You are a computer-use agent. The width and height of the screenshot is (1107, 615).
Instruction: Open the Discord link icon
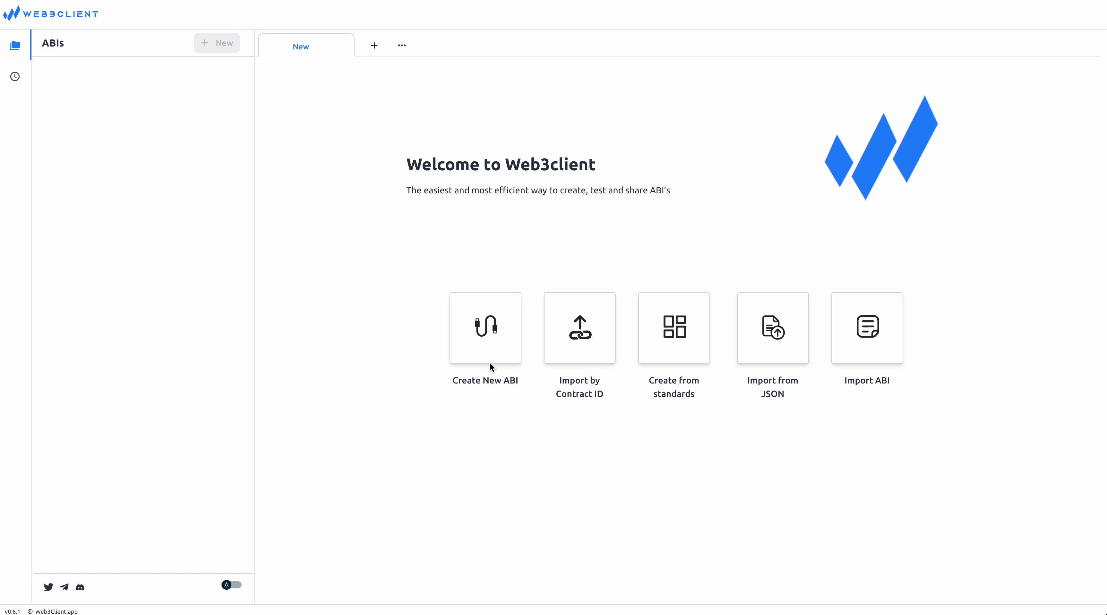click(80, 587)
